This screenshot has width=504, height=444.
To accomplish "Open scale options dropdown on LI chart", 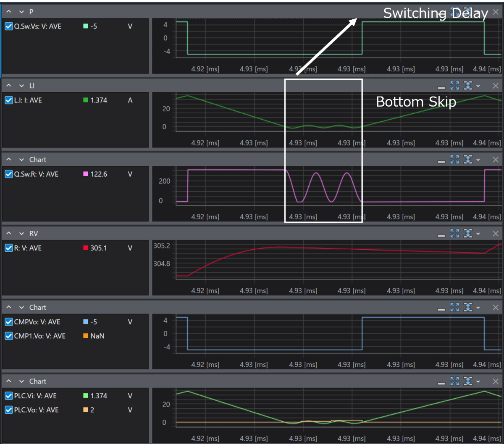I will click(478, 86).
